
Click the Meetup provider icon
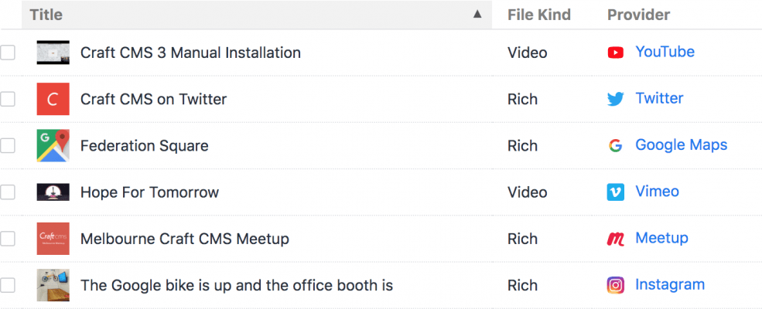(x=616, y=239)
